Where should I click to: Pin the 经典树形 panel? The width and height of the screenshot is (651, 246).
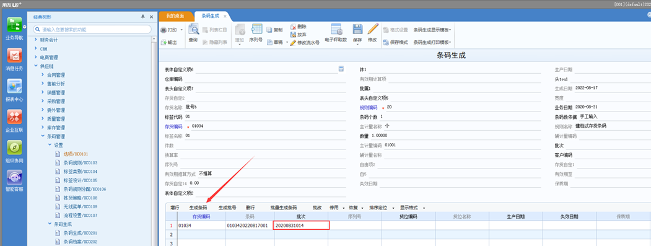point(143,16)
